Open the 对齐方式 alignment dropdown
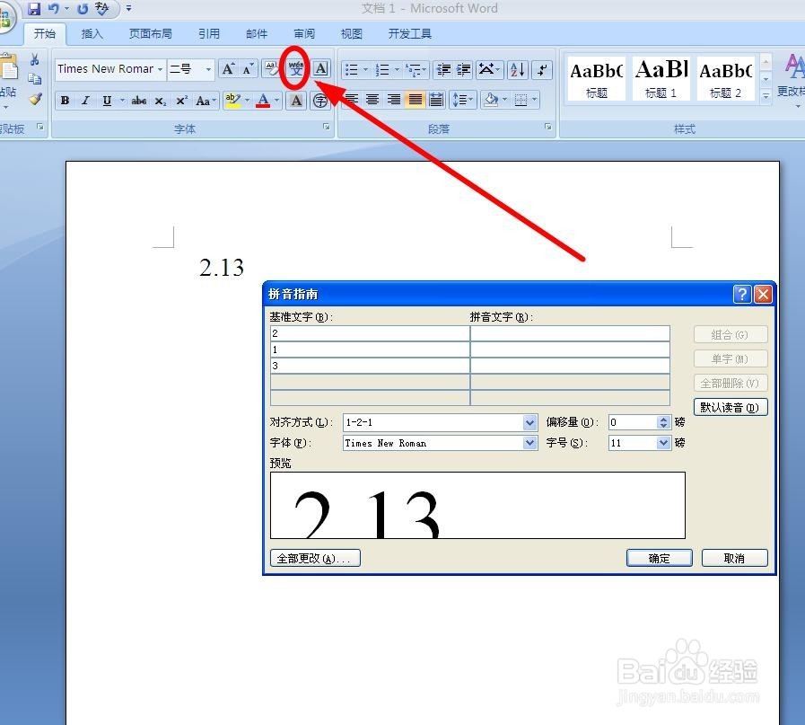The height and width of the screenshot is (725, 805). coord(530,422)
